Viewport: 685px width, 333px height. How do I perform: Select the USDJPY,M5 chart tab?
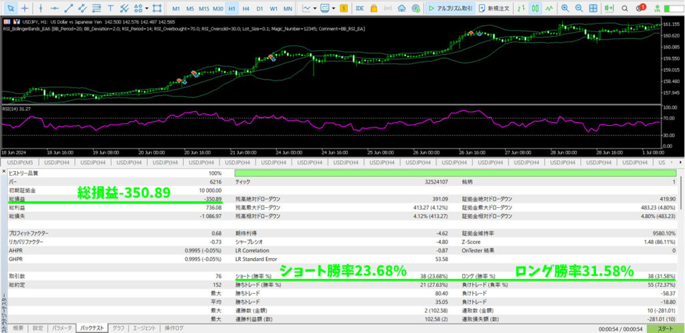20,162
